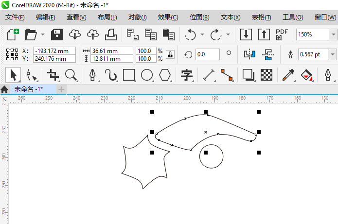Go to the Home welcome screen icon
The height and width of the screenshot is (224, 338).
pos(4,89)
